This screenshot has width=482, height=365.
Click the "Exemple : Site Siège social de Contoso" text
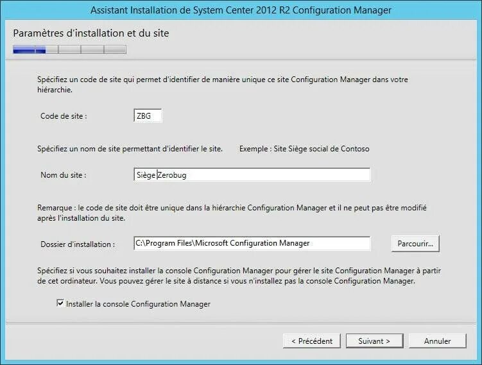click(x=304, y=149)
